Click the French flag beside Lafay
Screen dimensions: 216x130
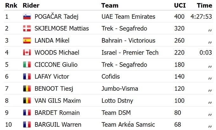pos(27,77)
